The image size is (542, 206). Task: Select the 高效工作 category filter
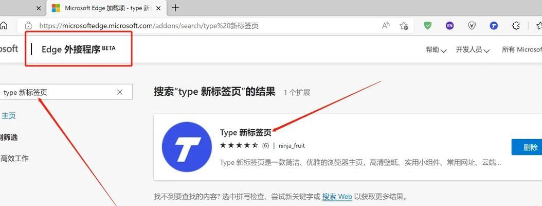(14, 159)
